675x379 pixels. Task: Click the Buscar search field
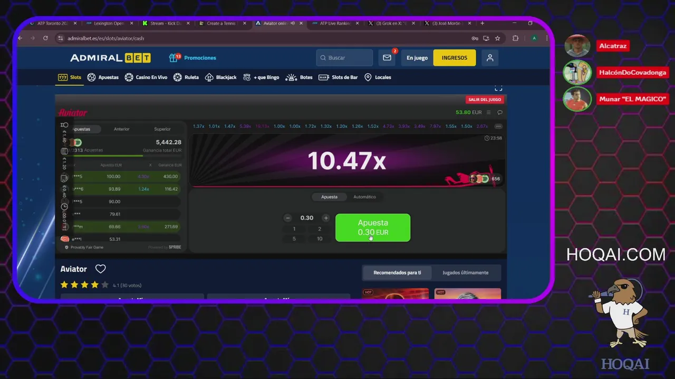[344, 58]
